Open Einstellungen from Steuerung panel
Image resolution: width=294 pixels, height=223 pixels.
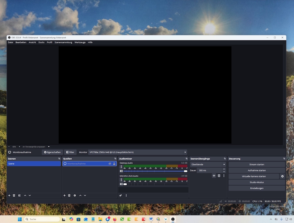(x=257, y=188)
